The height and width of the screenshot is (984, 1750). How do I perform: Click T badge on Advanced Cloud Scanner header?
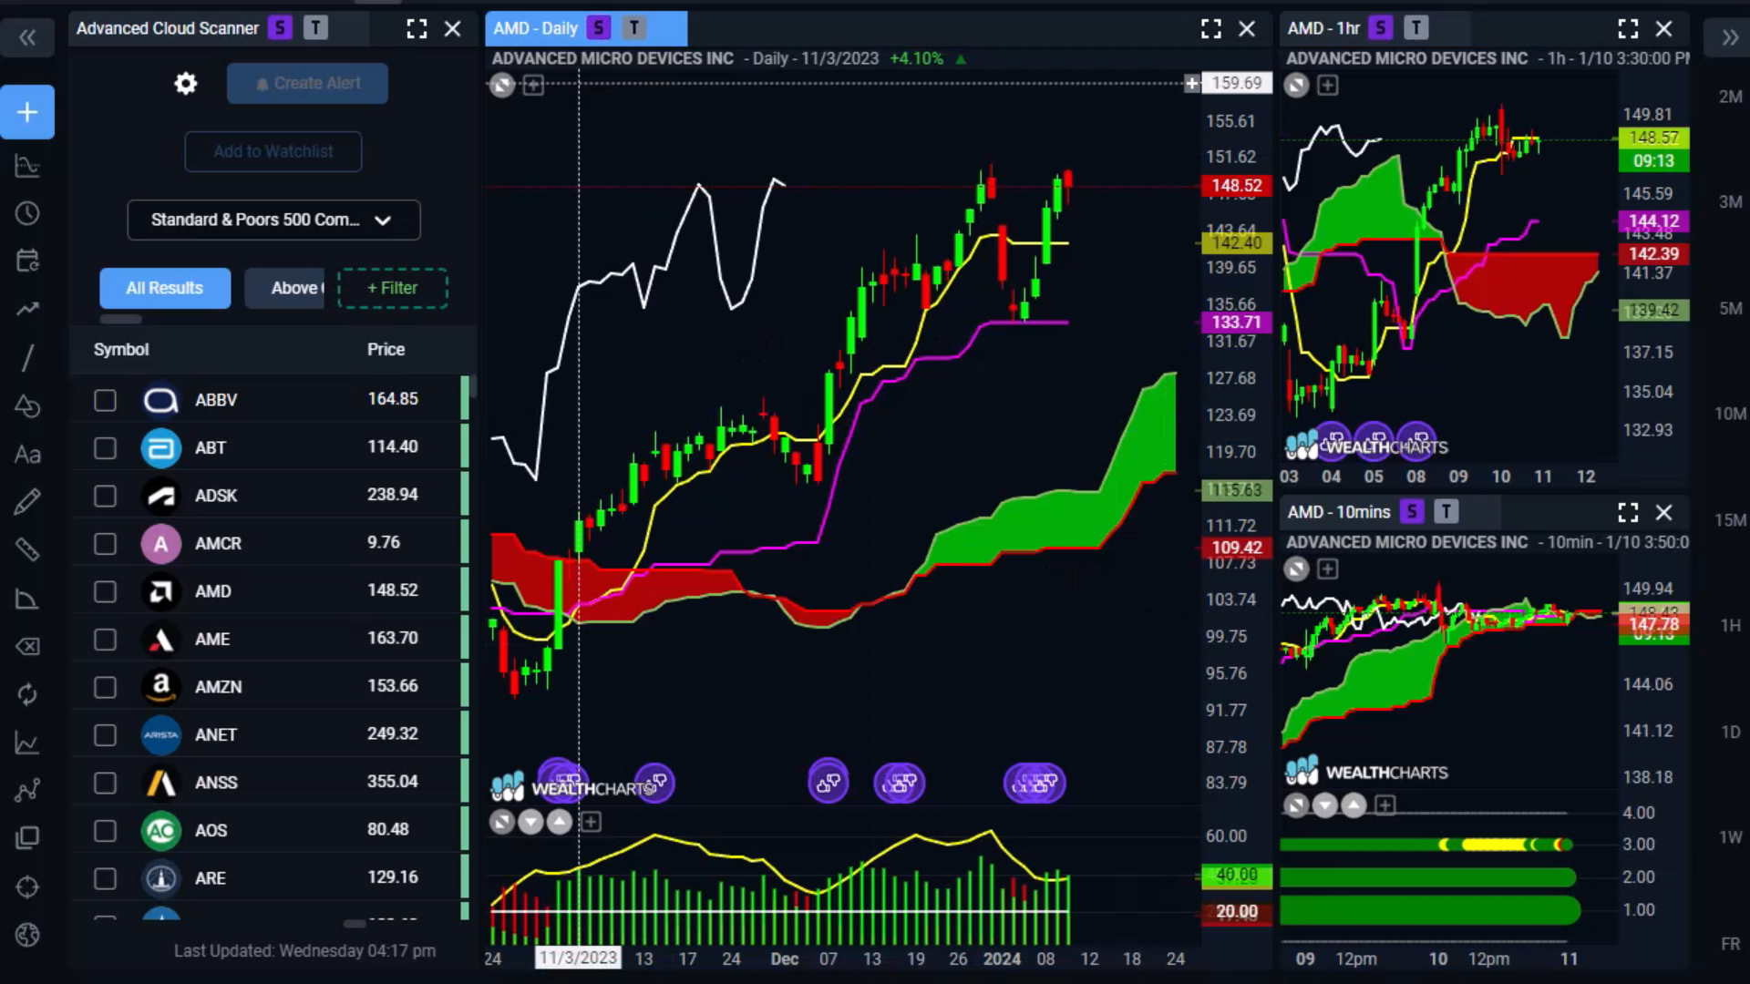point(315,28)
